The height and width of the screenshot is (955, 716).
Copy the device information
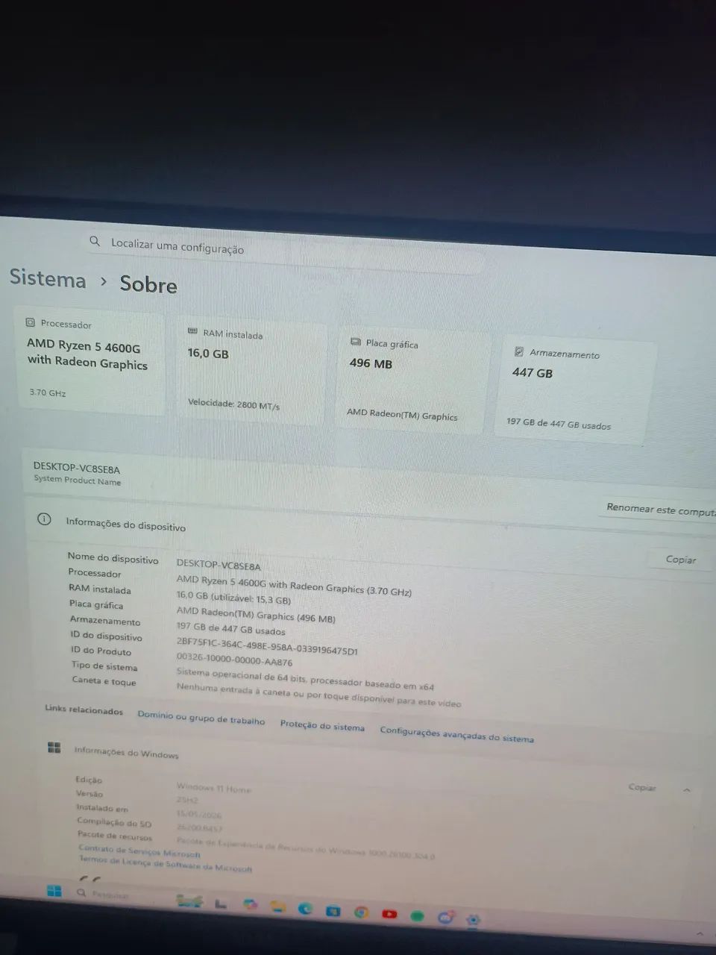click(681, 559)
